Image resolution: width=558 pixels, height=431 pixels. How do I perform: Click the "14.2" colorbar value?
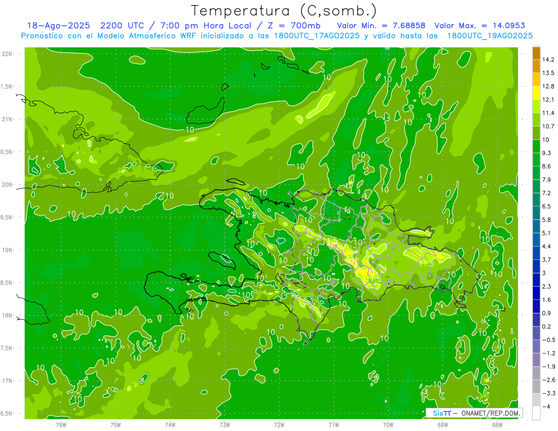(548, 60)
